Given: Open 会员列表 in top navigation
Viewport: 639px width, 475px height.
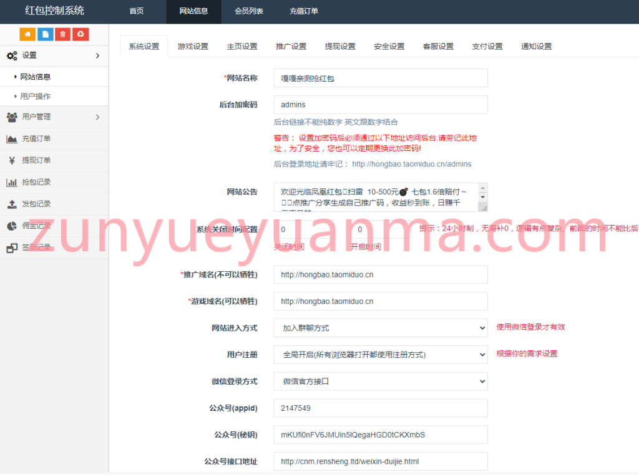Looking at the screenshot, I should 248,11.
